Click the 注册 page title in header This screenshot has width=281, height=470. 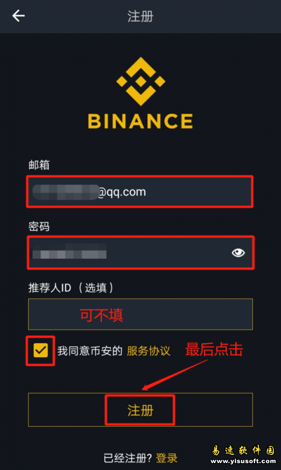click(140, 16)
